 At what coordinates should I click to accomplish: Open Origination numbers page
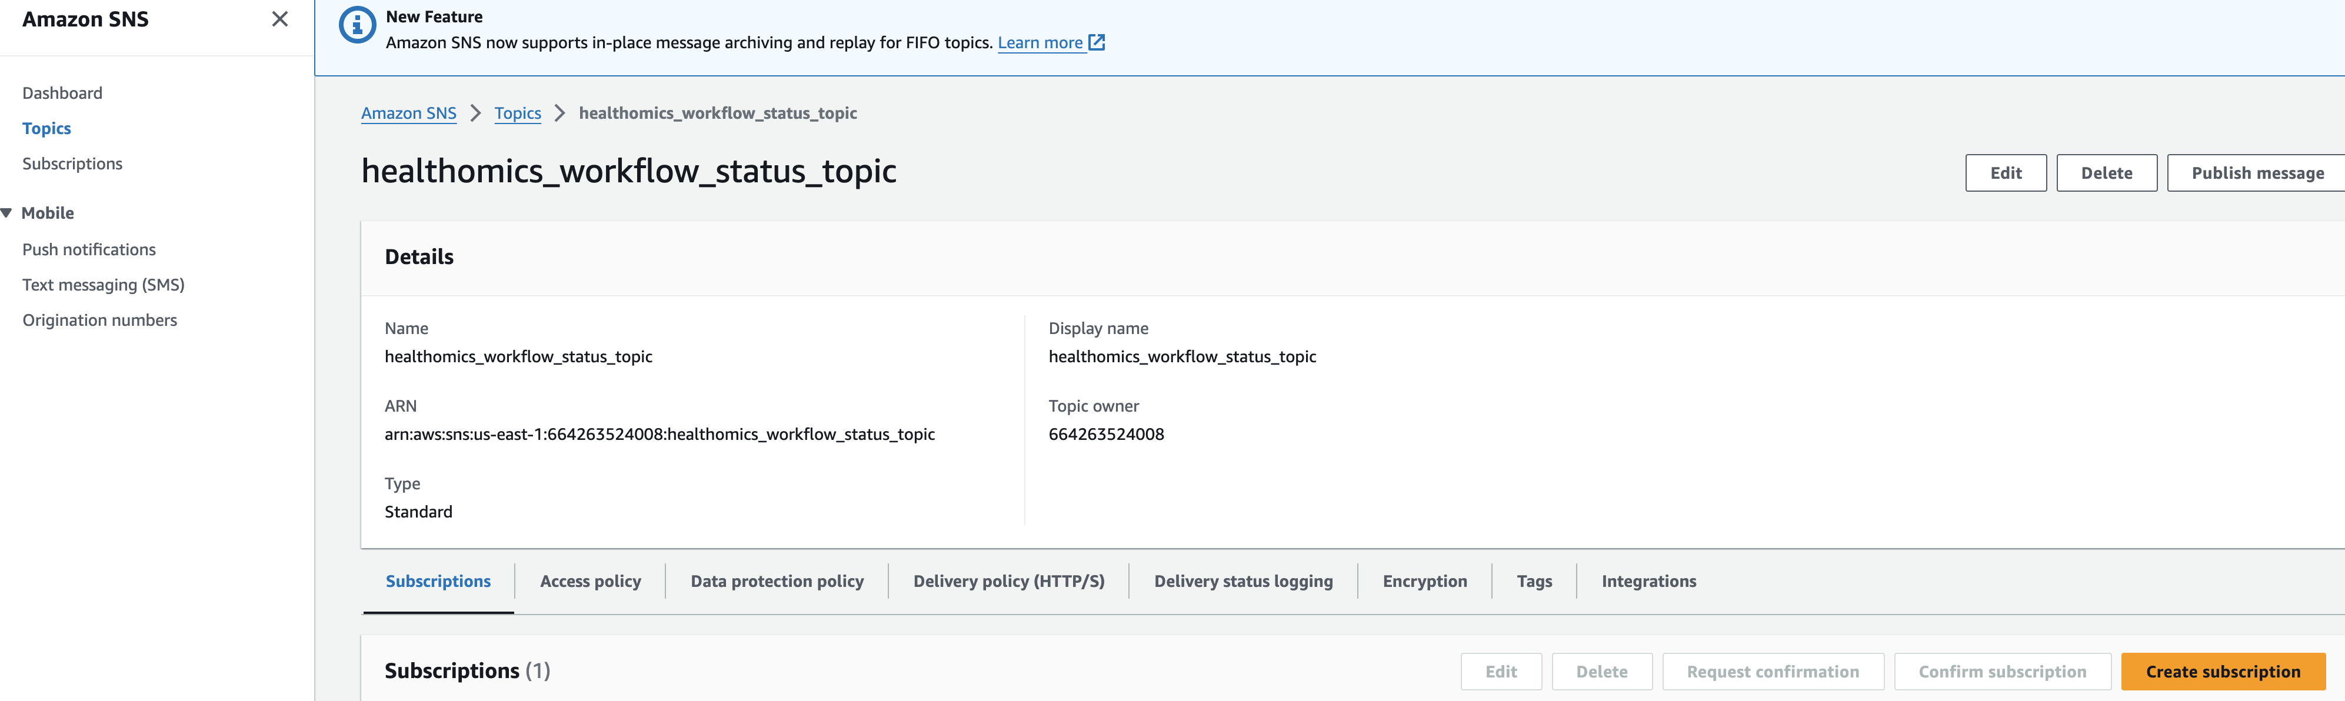click(100, 321)
